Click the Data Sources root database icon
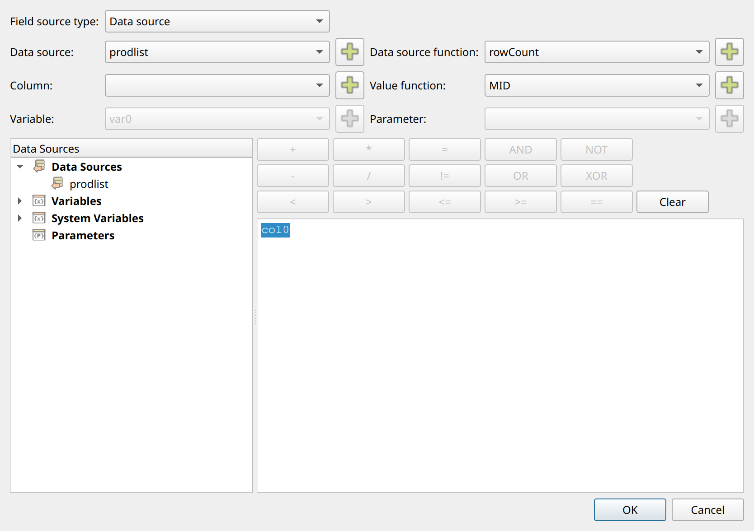 [39, 167]
